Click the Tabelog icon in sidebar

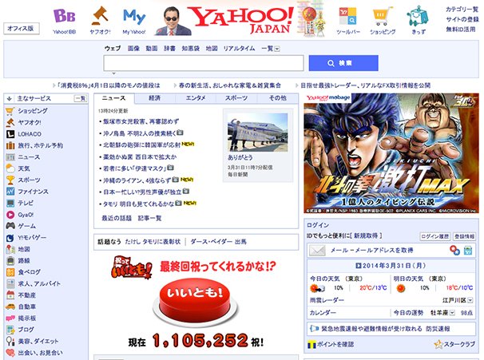pyautogui.click(x=10, y=272)
